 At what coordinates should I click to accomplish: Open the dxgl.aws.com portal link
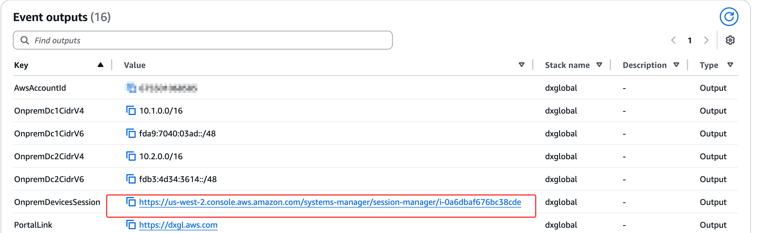[178, 225]
